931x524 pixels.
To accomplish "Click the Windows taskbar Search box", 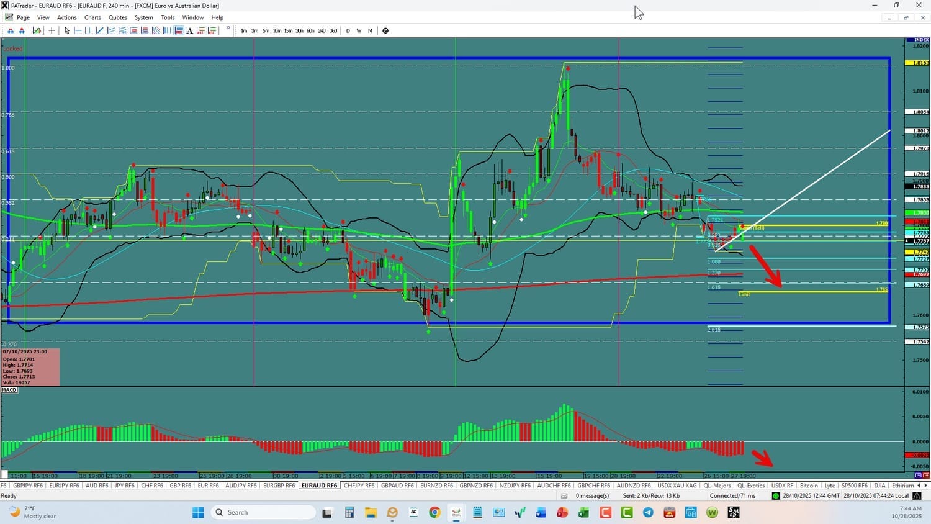I will [263, 512].
